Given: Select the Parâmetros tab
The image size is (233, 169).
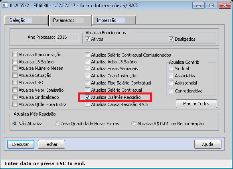Looking at the screenshot, I should click(70, 20).
